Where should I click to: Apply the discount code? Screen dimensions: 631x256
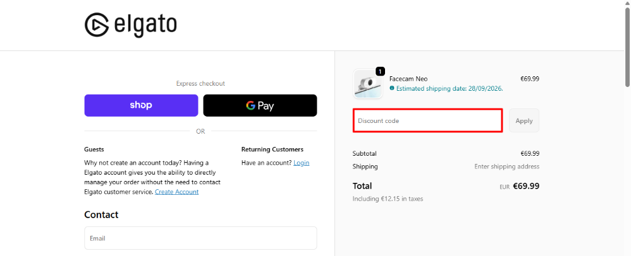tap(524, 120)
